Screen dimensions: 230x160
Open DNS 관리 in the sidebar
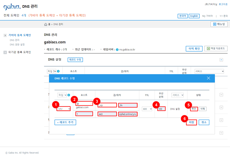pyautogui.click(x=15, y=40)
